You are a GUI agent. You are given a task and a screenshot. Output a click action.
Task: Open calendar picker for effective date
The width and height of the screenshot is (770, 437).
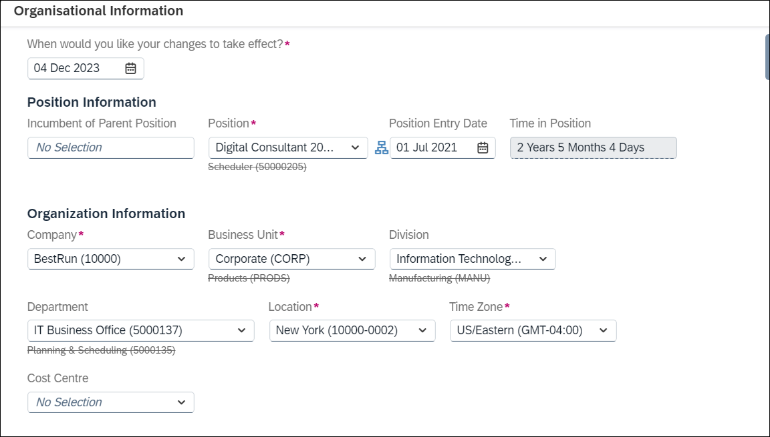(x=131, y=68)
